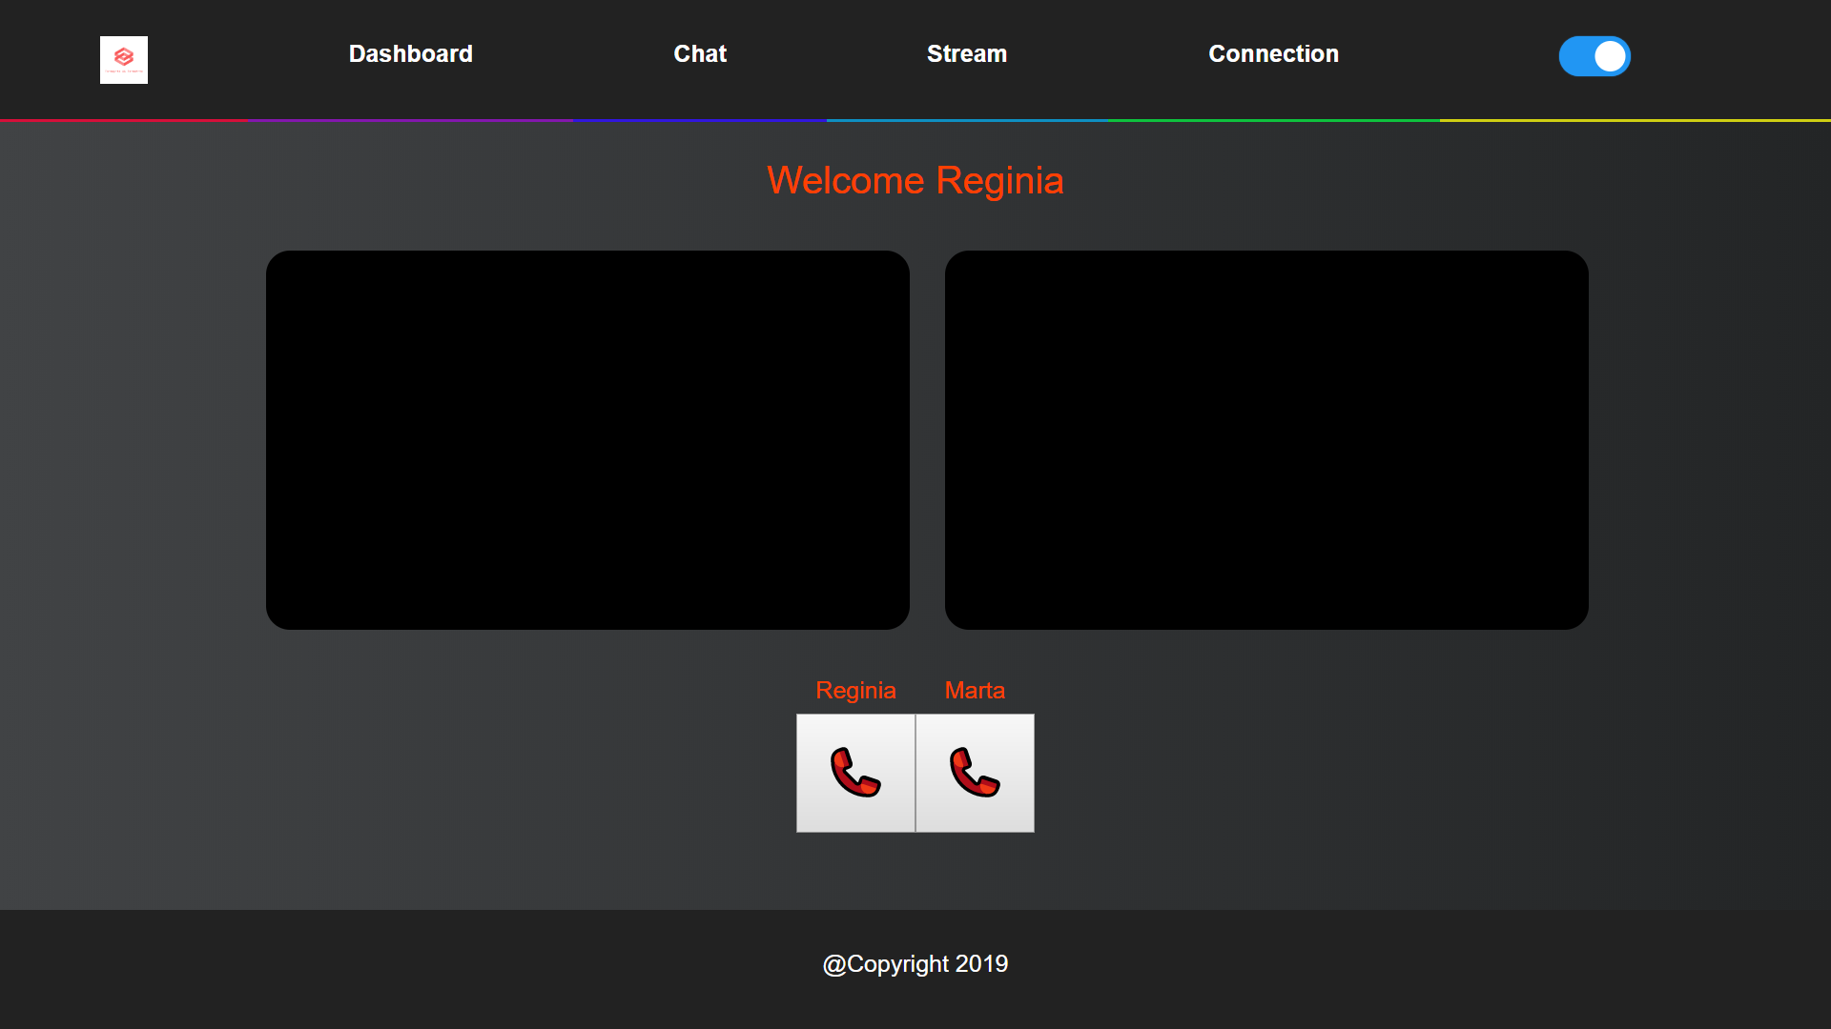Click 2019 in the footer
Viewport: 1831px width, 1029px height.
(981, 964)
